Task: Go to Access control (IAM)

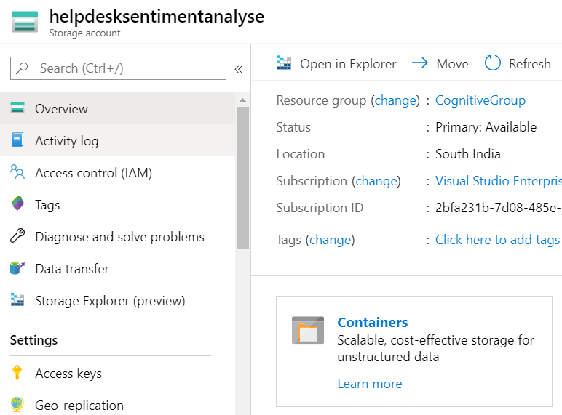Action: (x=117, y=172)
